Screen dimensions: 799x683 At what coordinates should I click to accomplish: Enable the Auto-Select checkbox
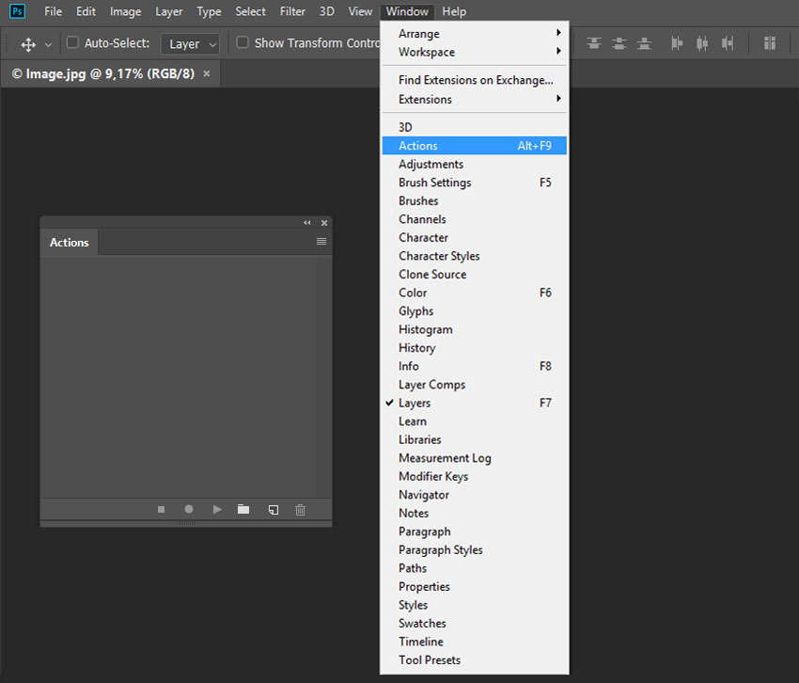tap(73, 42)
